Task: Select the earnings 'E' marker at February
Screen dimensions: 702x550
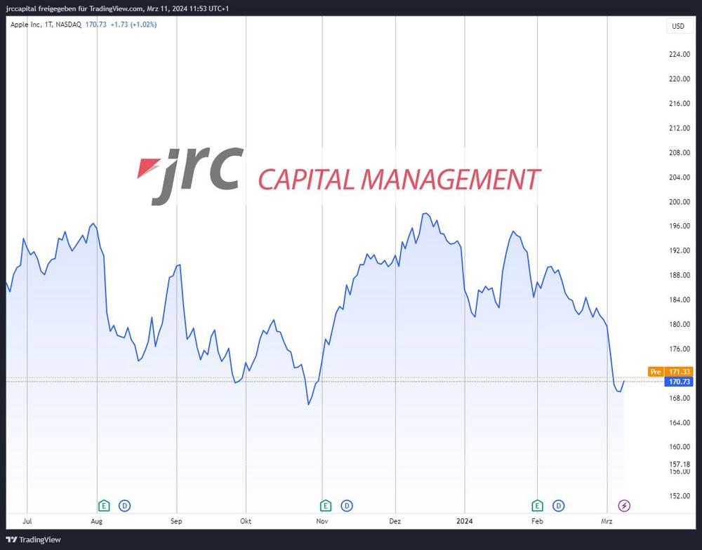Action: [x=537, y=506]
